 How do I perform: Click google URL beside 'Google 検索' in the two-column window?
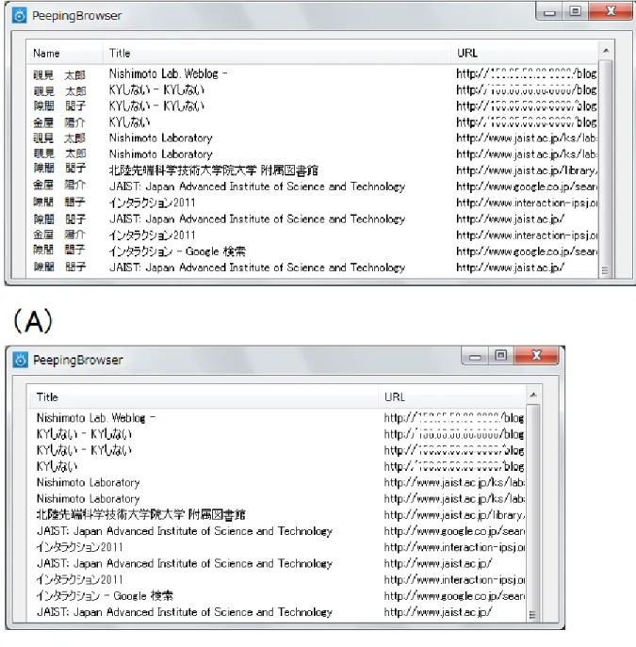[454, 596]
